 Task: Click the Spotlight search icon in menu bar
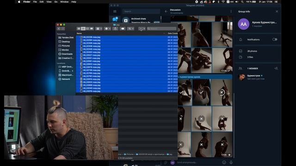click(242, 2)
